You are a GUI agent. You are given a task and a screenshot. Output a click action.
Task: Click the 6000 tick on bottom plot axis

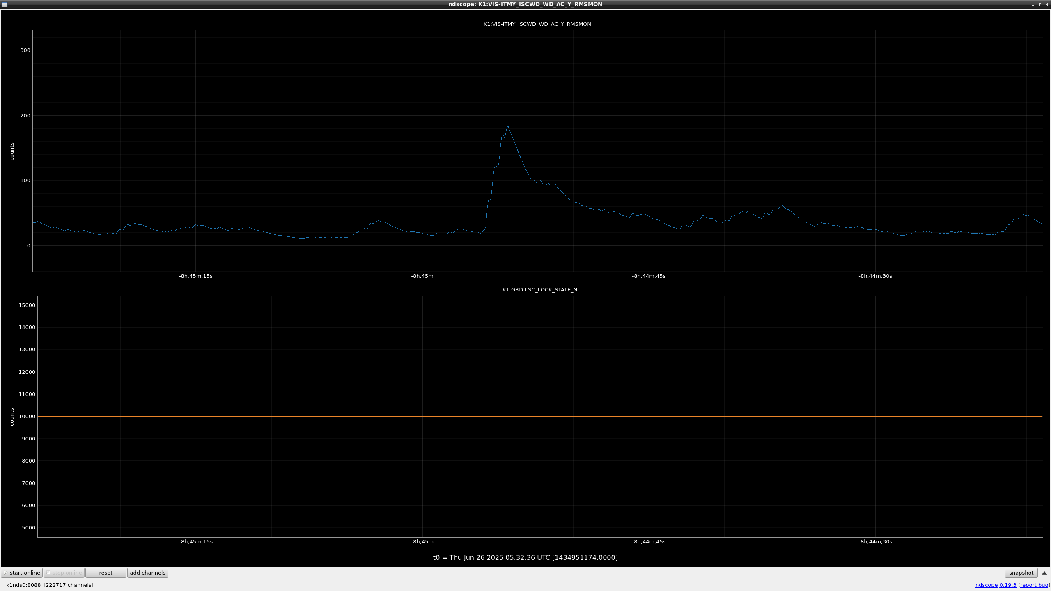[x=29, y=506]
